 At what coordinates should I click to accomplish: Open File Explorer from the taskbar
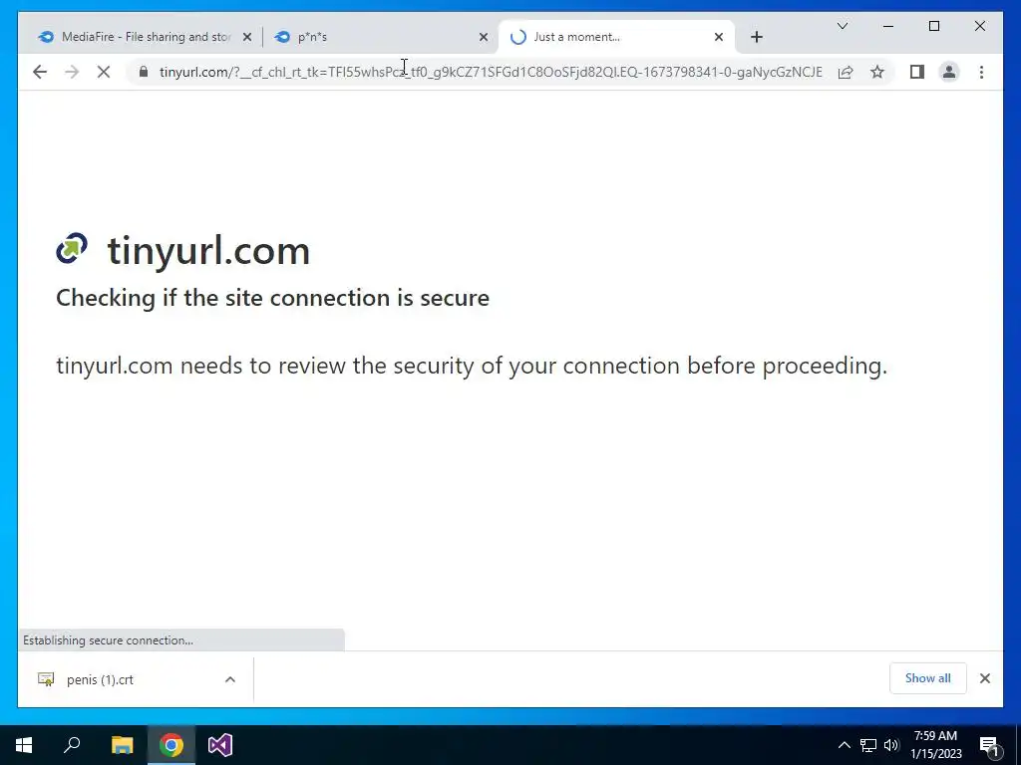click(122, 745)
